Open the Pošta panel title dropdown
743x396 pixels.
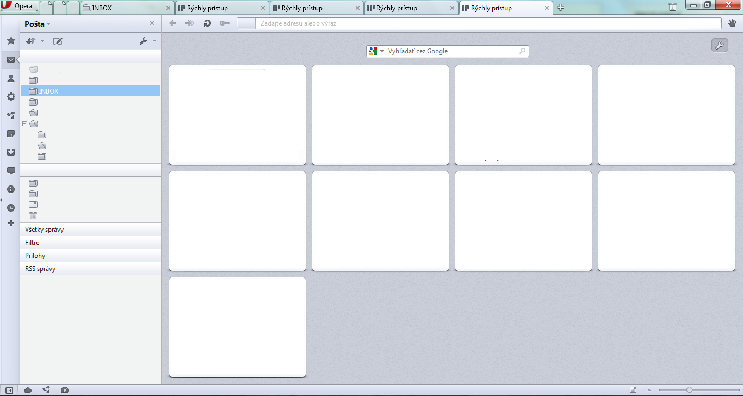point(38,24)
